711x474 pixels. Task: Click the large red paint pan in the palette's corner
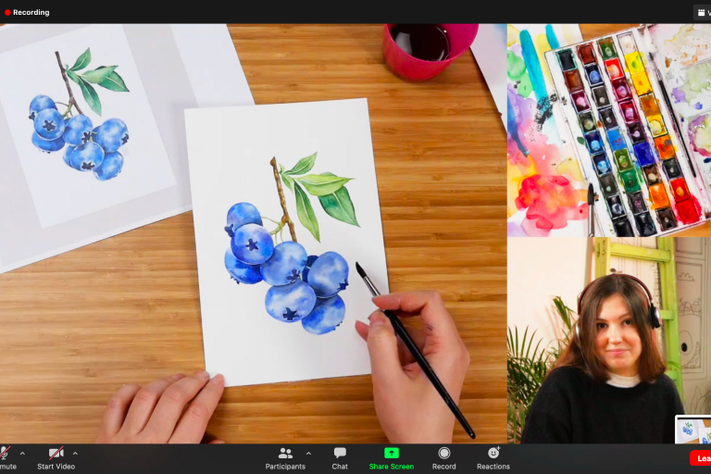pos(687,209)
